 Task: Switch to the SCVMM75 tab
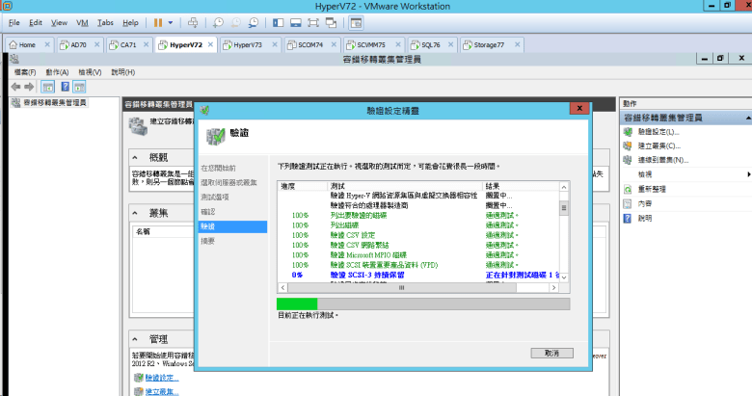click(364, 44)
